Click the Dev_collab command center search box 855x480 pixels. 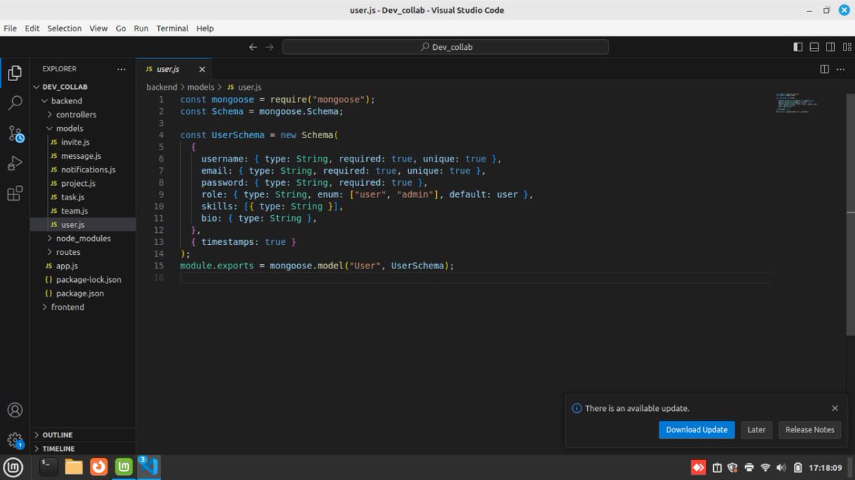(x=445, y=47)
